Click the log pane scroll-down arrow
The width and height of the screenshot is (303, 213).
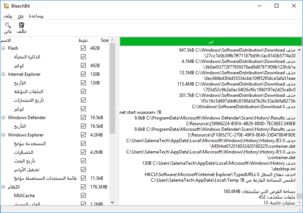tap(299, 202)
